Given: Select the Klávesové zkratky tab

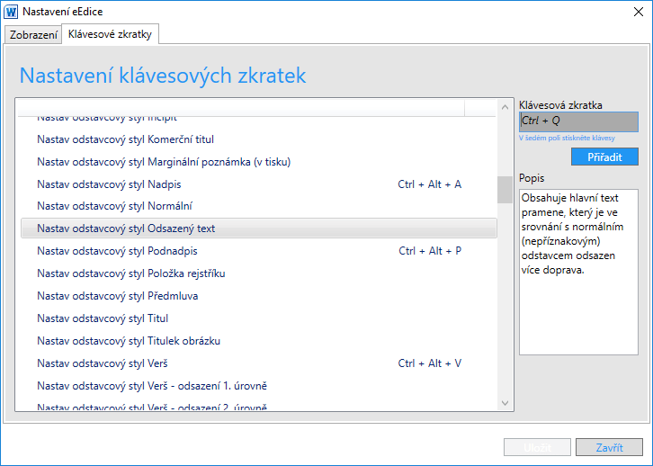Looking at the screenshot, I should point(110,33).
